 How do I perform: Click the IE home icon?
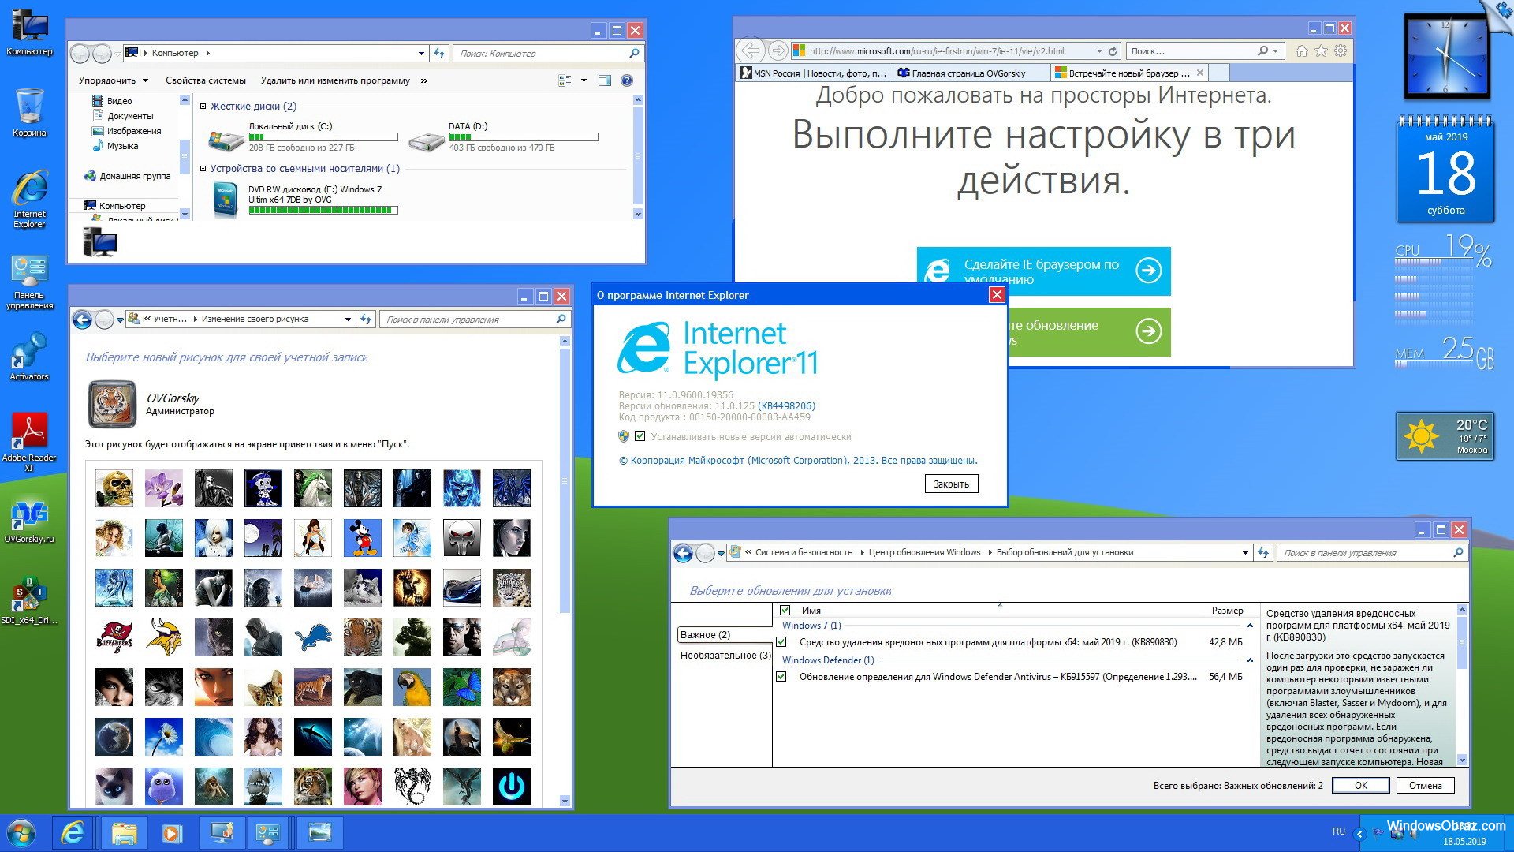coord(1301,51)
